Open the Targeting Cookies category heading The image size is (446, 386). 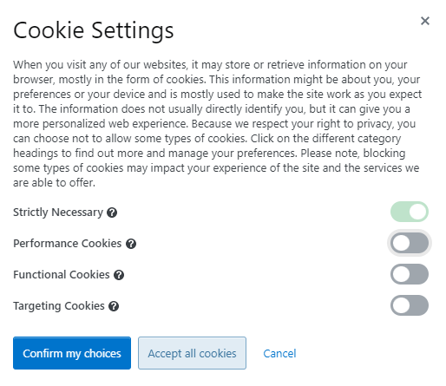pyautogui.click(x=59, y=306)
